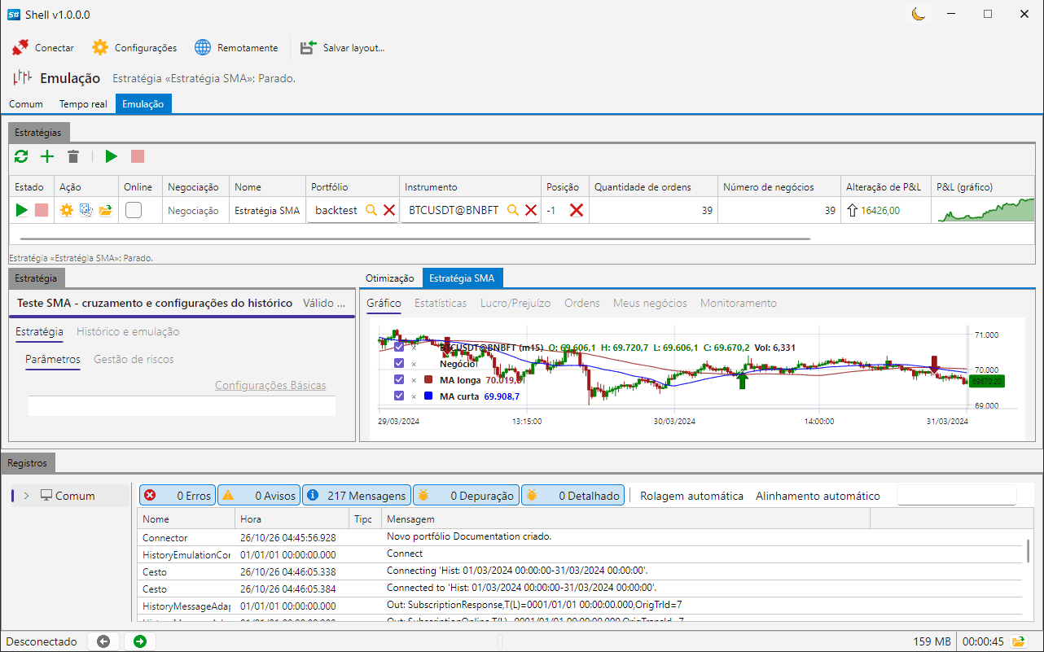Viewport: 1044px width, 652px height.
Task: Toggle the dark mode moon icon
Action: (x=919, y=14)
